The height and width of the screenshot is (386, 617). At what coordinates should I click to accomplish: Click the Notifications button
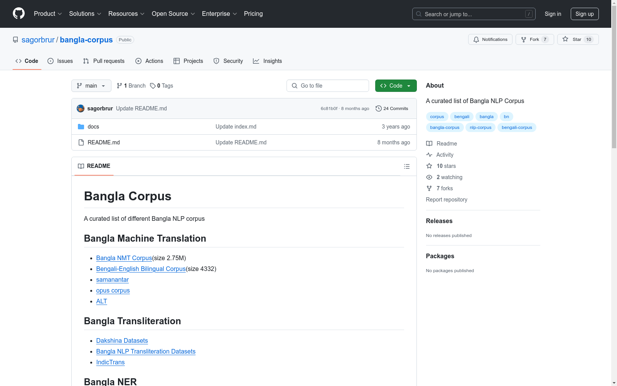point(490,39)
